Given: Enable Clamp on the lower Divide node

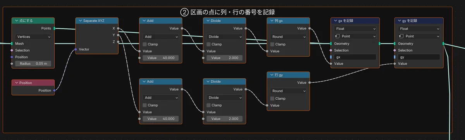Looking at the screenshot, I should 209,105.
